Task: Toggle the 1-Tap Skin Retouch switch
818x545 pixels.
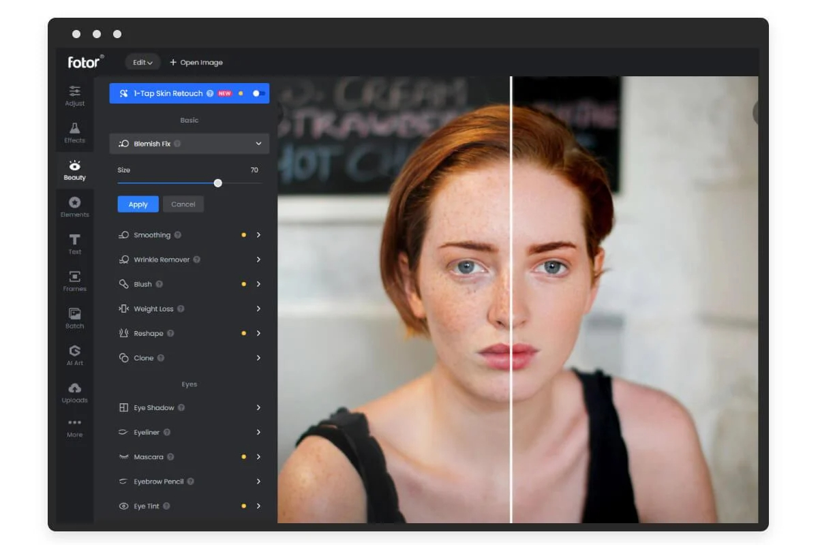Action: click(258, 93)
